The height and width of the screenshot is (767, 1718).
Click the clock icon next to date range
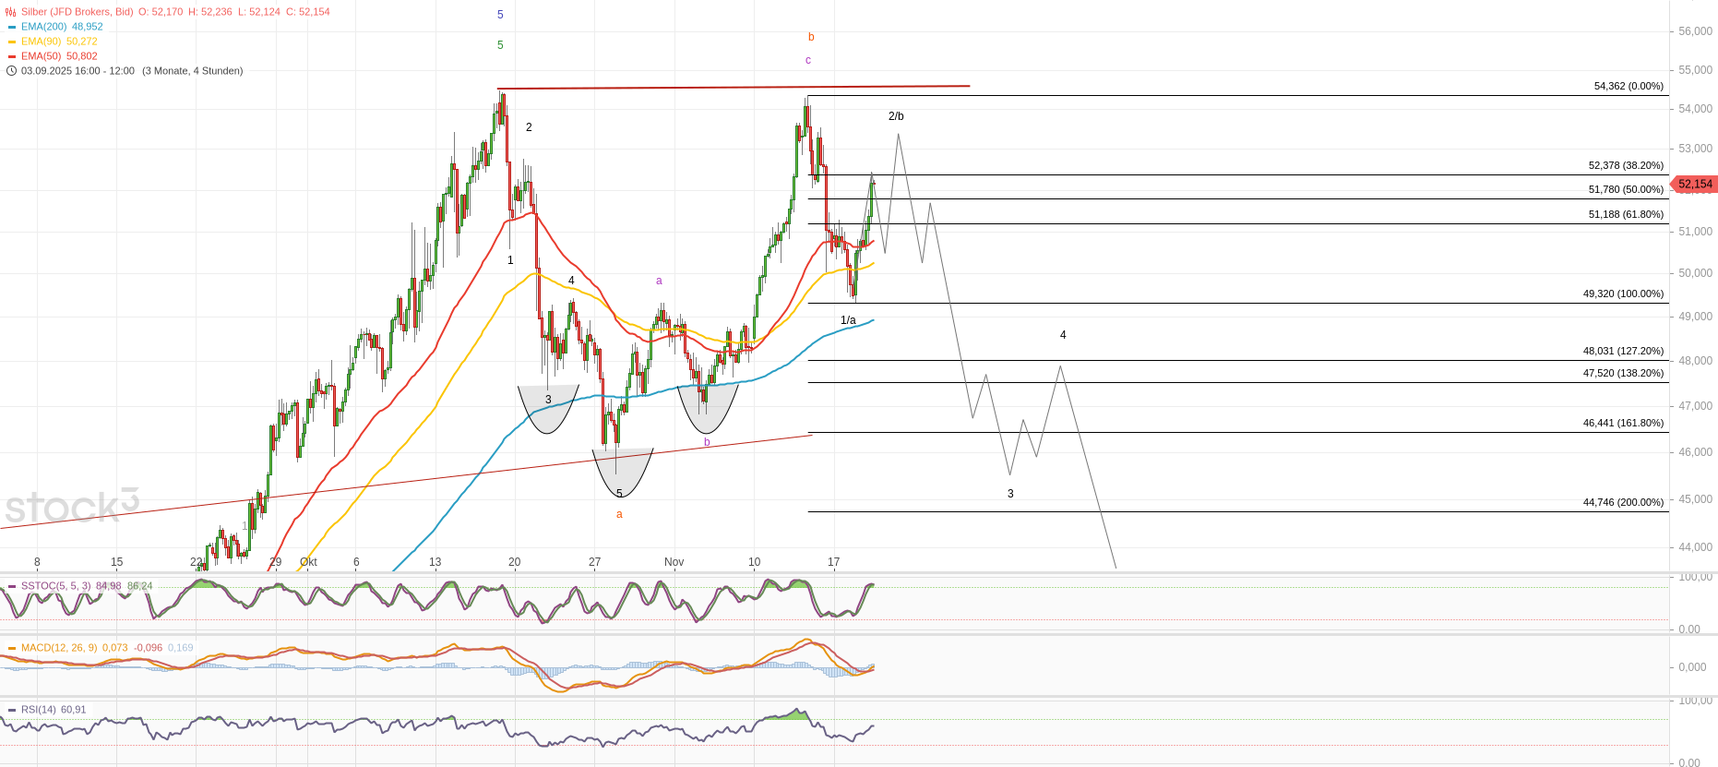(11, 71)
